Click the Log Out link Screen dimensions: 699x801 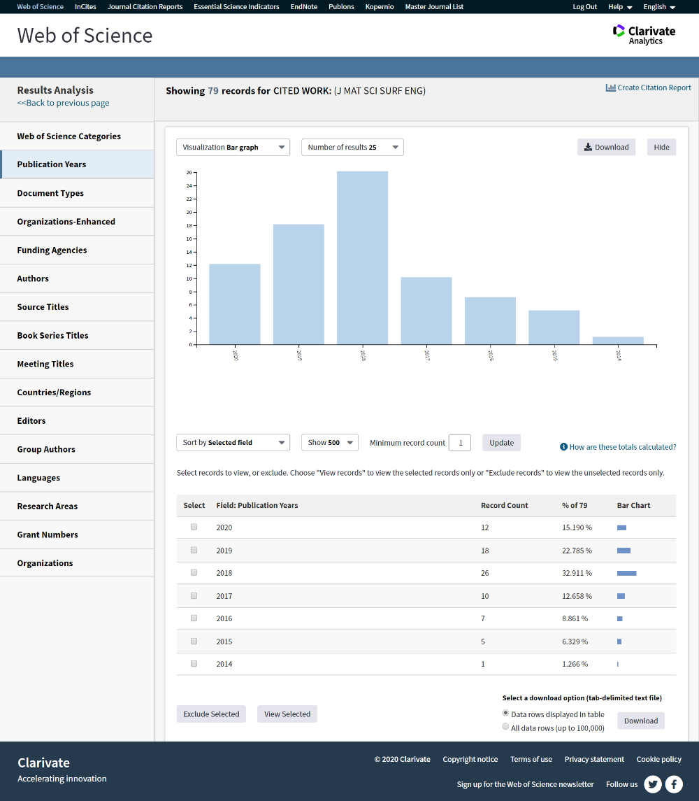tap(584, 6)
